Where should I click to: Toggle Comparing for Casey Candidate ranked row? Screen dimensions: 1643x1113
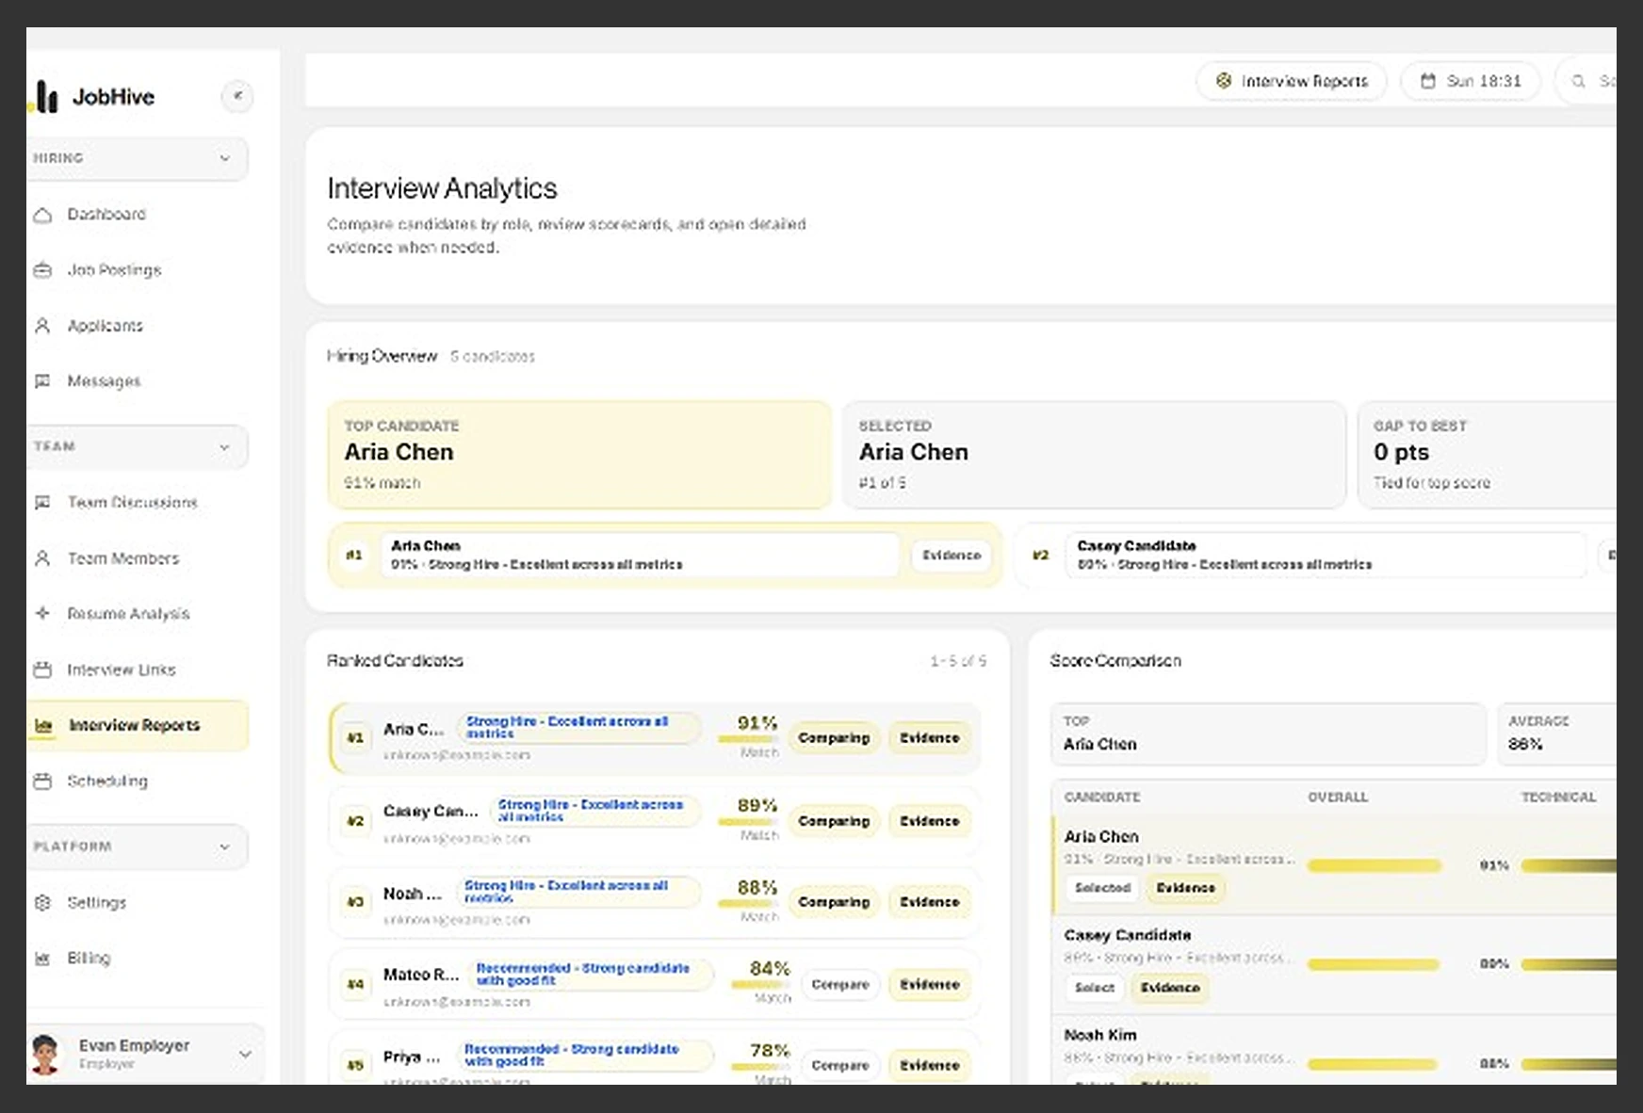coord(834,821)
